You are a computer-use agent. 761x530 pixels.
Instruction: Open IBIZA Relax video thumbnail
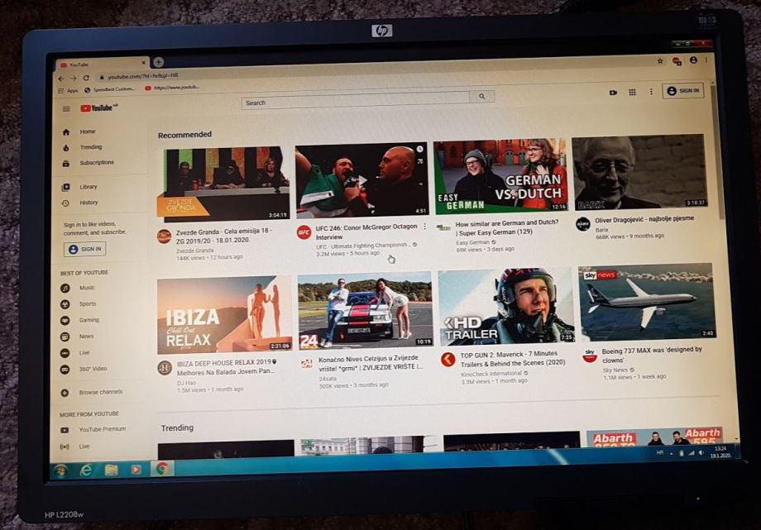point(224,315)
